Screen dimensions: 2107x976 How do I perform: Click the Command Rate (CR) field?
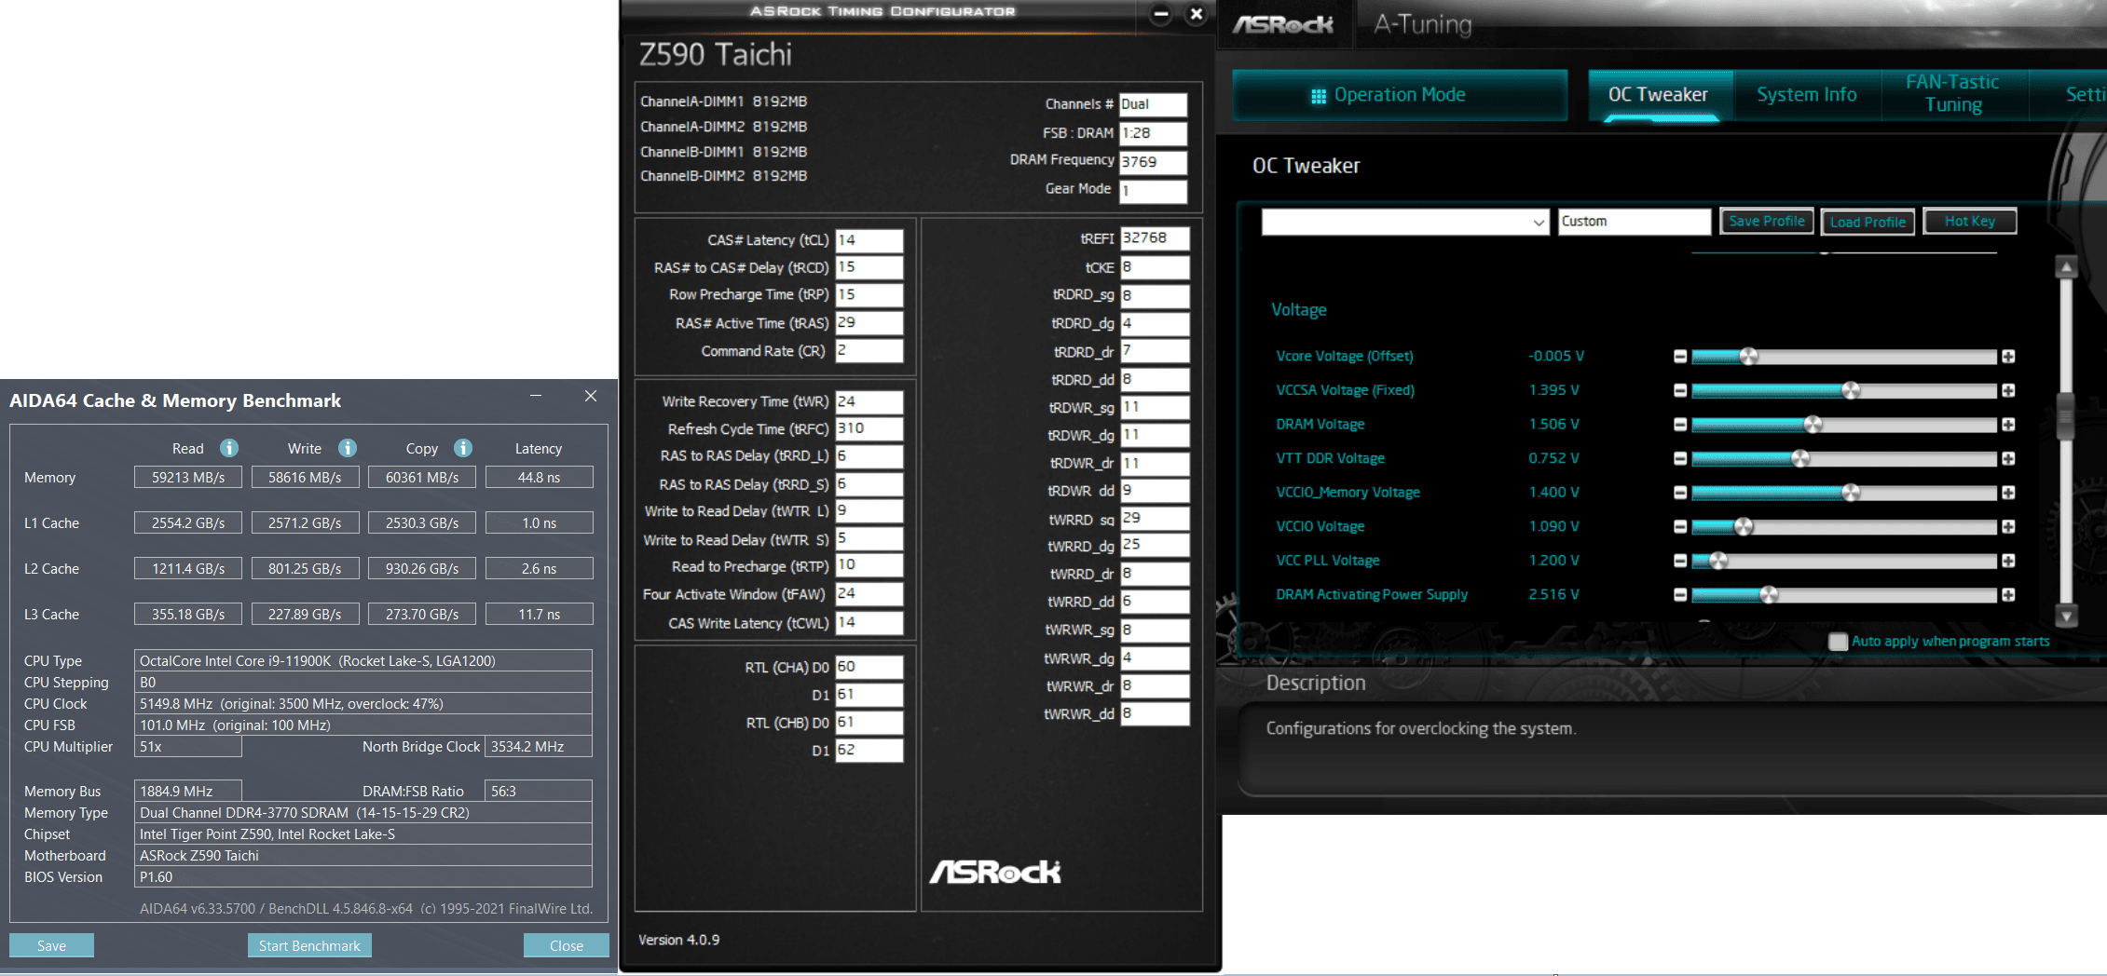click(869, 351)
